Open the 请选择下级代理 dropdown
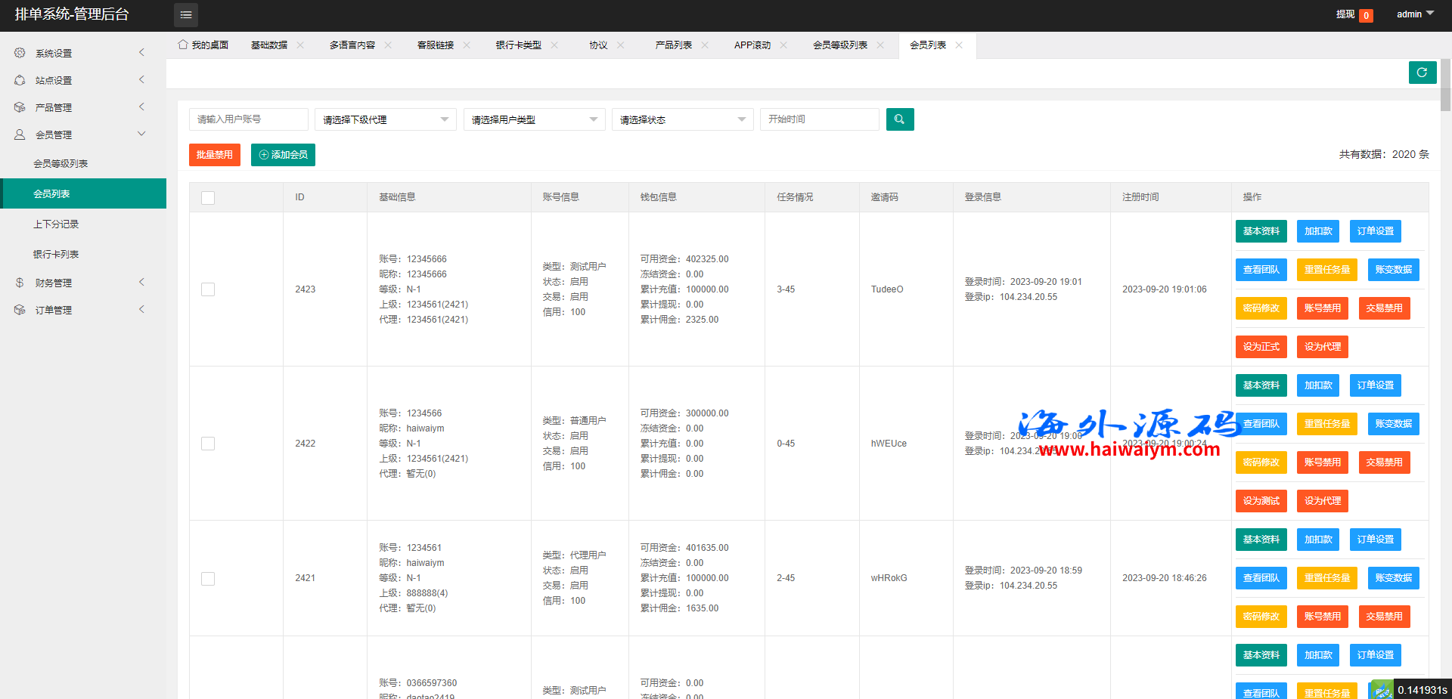This screenshot has height=699, width=1452. [385, 119]
